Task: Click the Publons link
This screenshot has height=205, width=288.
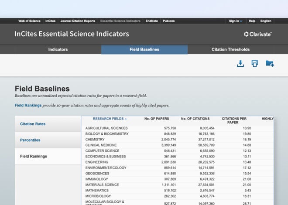Action: click(169, 21)
